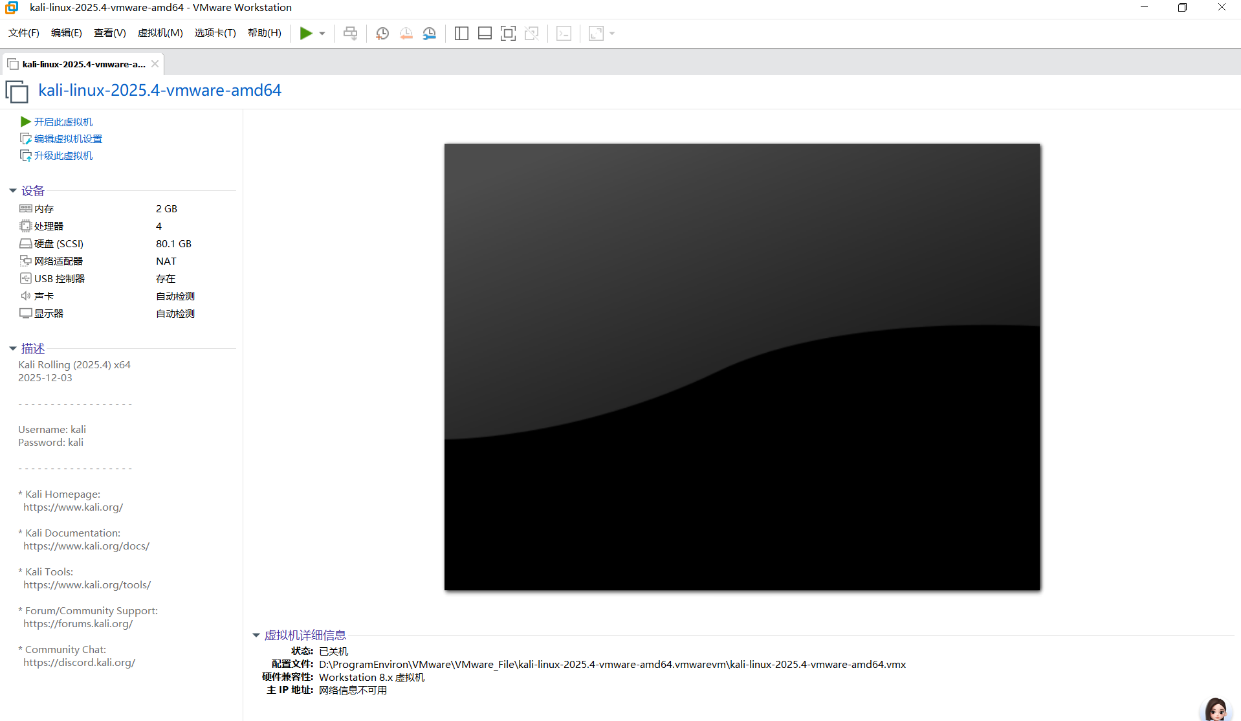The height and width of the screenshot is (721, 1241).
Task: Select the 网络适配器 device row
Action: 126,261
